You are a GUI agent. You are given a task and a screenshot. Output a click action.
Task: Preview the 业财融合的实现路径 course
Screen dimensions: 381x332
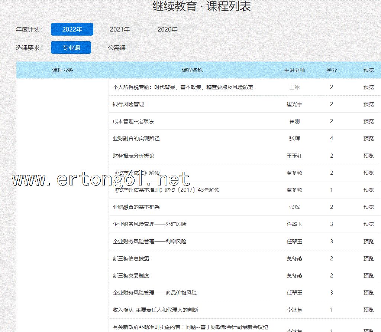pyautogui.click(x=368, y=138)
